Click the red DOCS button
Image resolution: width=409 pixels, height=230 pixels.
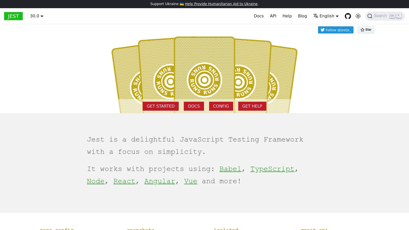pyautogui.click(x=194, y=106)
